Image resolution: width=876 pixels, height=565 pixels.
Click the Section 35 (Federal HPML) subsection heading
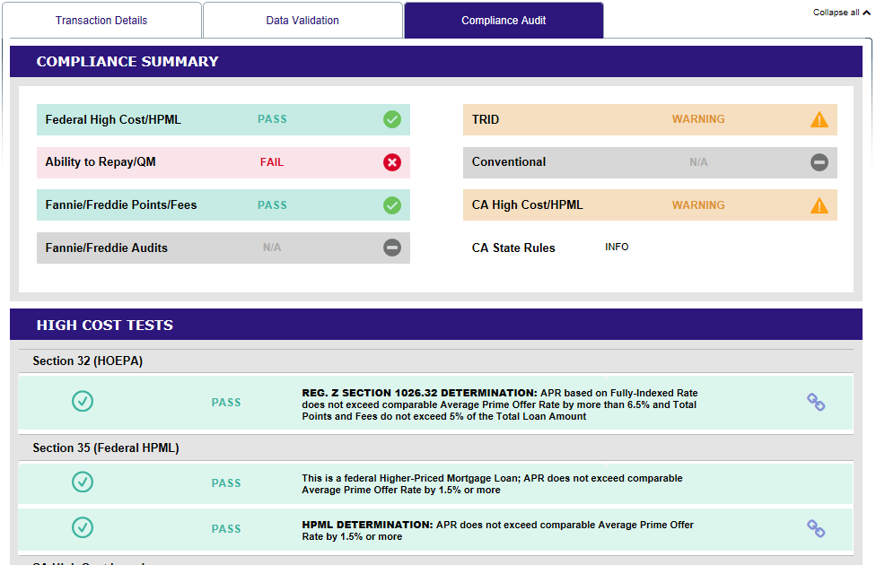click(106, 448)
